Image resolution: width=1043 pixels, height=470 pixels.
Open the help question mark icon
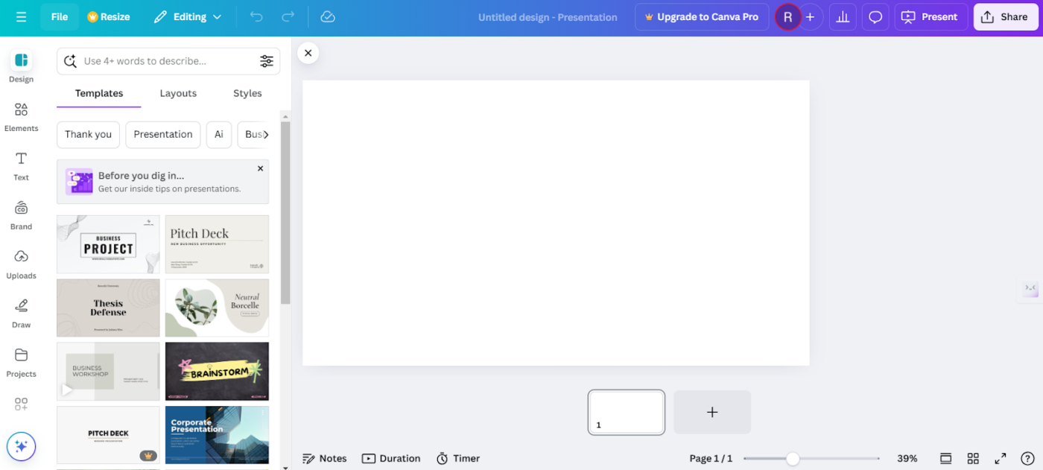tap(1027, 458)
